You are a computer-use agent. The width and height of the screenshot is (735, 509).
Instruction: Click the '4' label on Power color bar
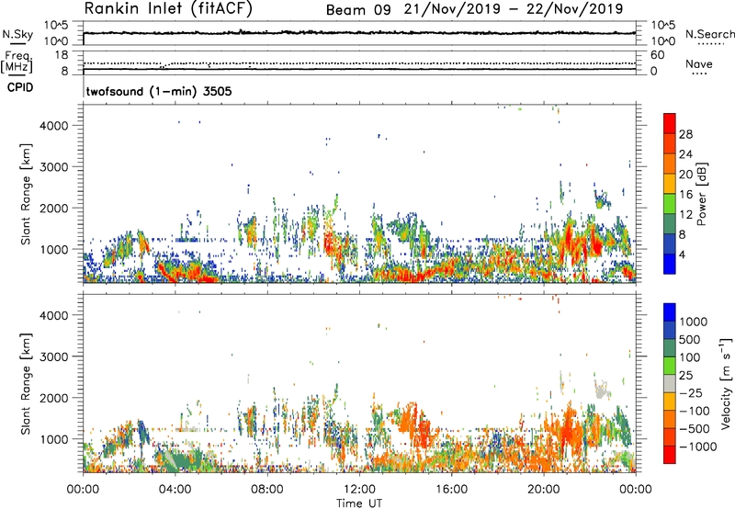click(x=682, y=254)
